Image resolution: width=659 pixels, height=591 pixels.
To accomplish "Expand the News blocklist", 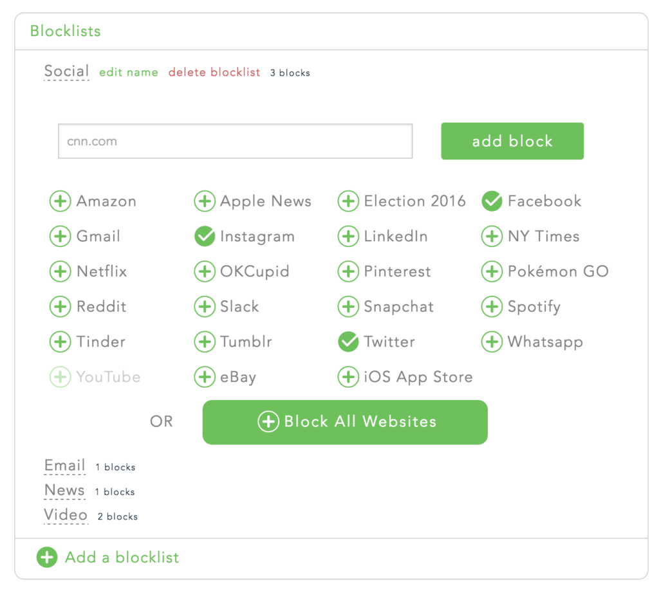I will [x=65, y=491].
